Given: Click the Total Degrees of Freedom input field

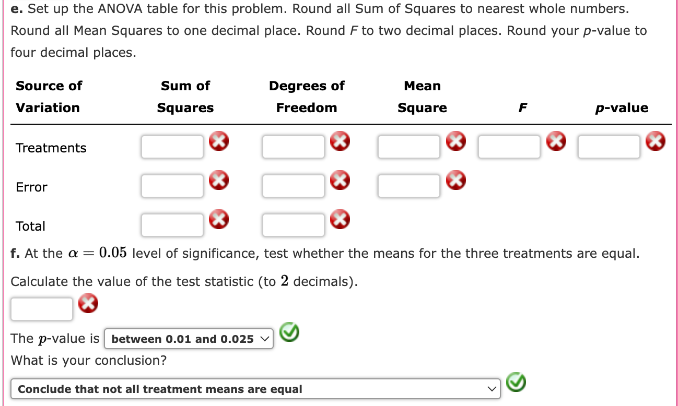Looking at the screenshot, I should coord(293,224).
